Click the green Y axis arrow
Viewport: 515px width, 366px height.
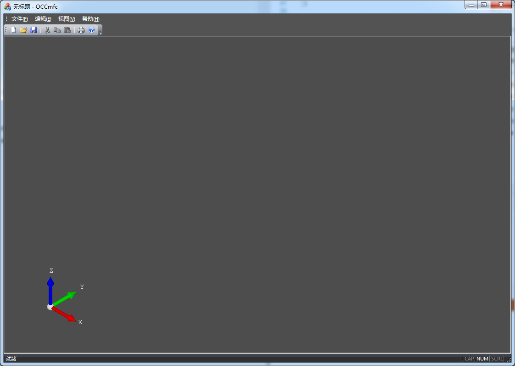pos(64,299)
